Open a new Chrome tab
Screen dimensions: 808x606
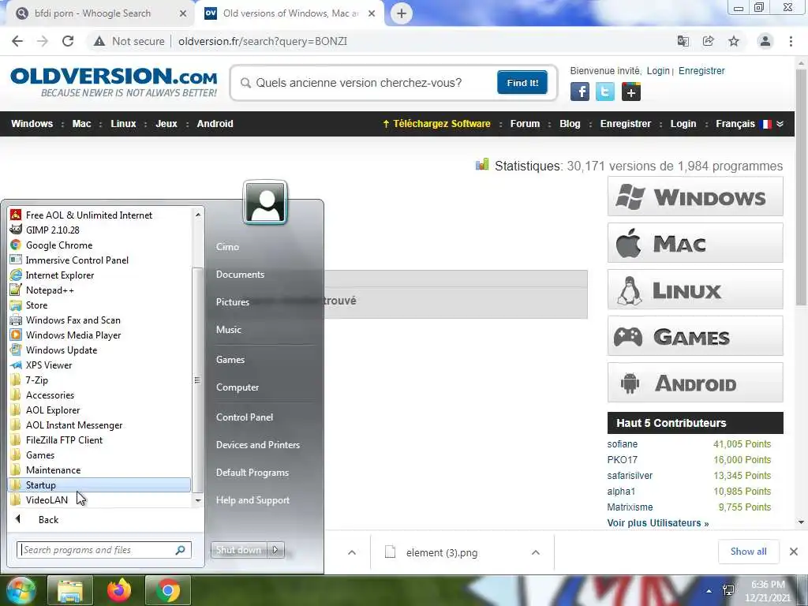coord(402,13)
